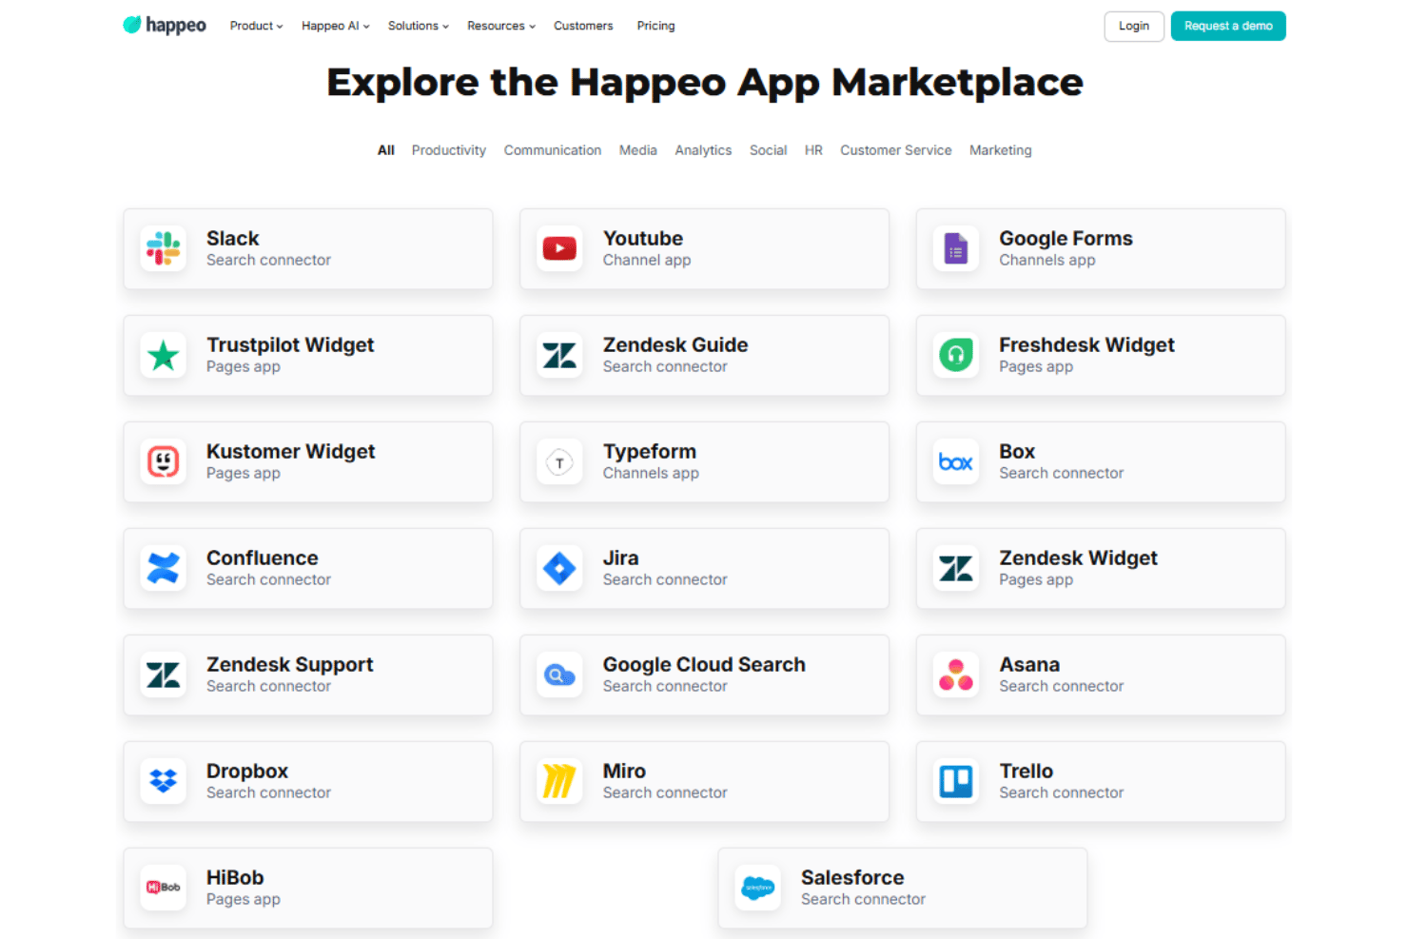Image resolution: width=1408 pixels, height=939 pixels.
Task: Expand the Product dropdown menu
Action: coord(256,26)
